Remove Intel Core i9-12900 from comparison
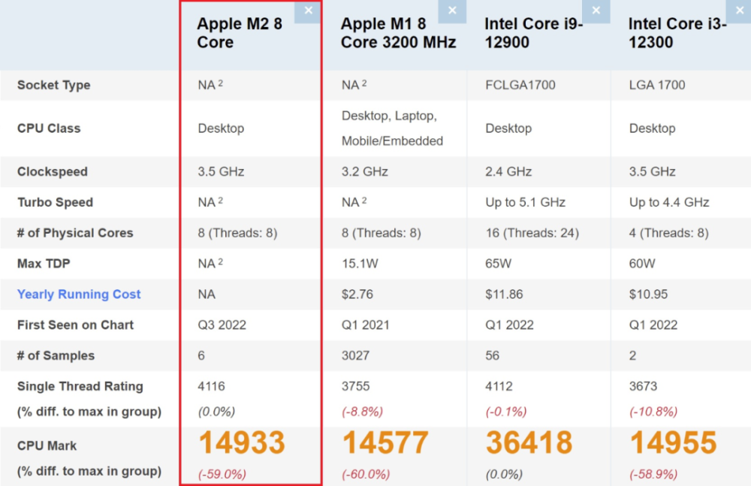This screenshot has height=486, width=751. [x=596, y=11]
